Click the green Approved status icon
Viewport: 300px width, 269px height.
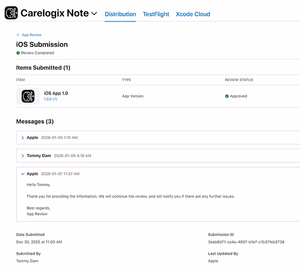[227, 96]
